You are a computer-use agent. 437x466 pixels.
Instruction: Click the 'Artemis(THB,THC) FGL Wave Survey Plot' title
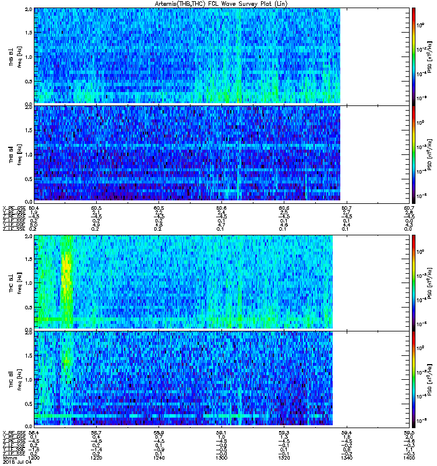pyautogui.click(x=221, y=3)
